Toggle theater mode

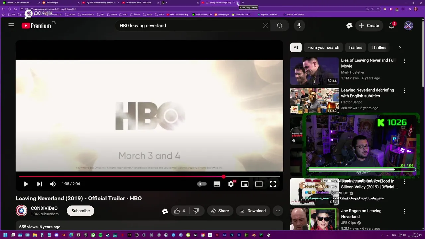pos(259,184)
